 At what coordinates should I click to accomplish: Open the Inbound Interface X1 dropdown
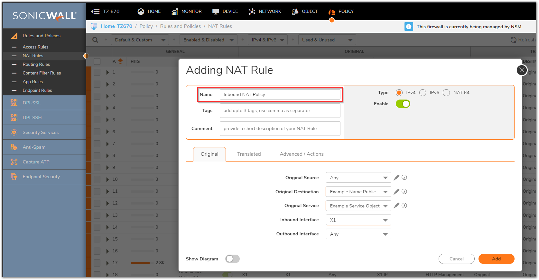[358, 220]
